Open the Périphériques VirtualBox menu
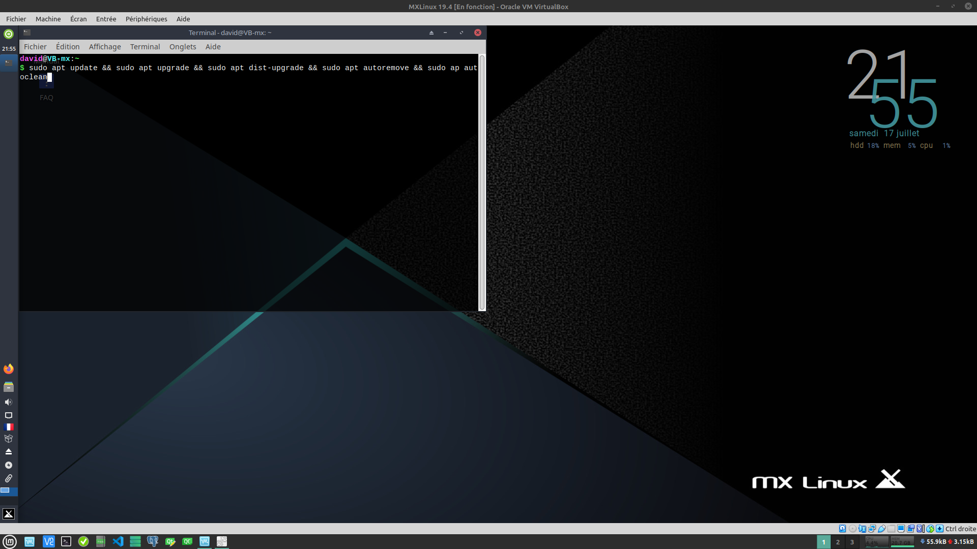The height and width of the screenshot is (549, 977). coord(146,19)
